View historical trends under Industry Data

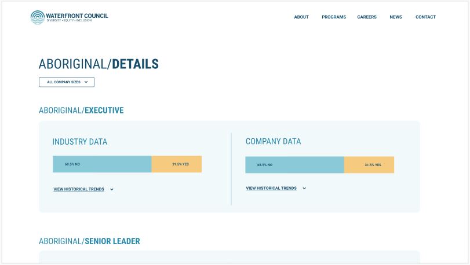tap(79, 189)
